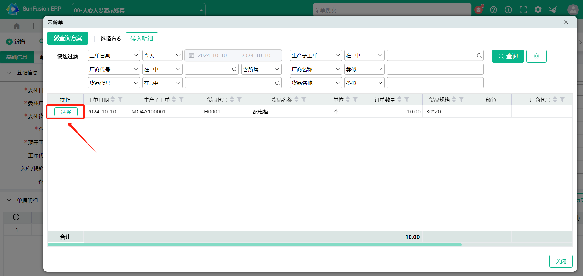Toggle fullscreen mode icon
The width and height of the screenshot is (583, 276).
point(523,10)
